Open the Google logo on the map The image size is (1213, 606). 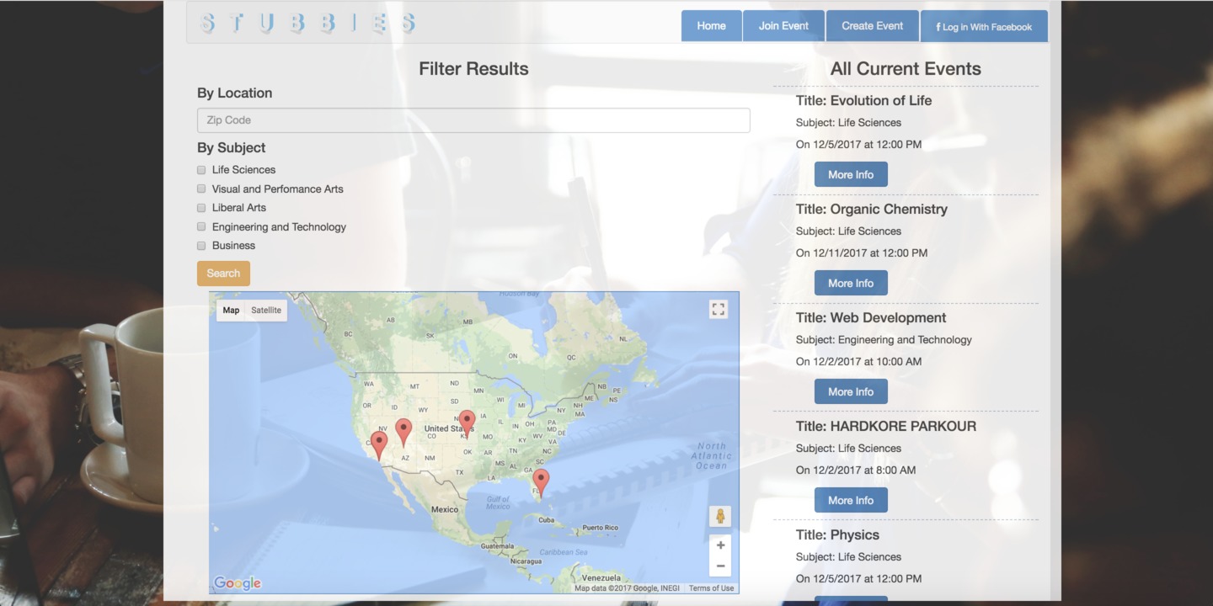point(238,583)
